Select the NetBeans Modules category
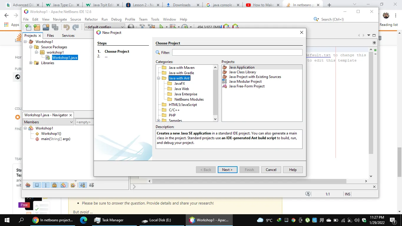 tap(189, 99)
